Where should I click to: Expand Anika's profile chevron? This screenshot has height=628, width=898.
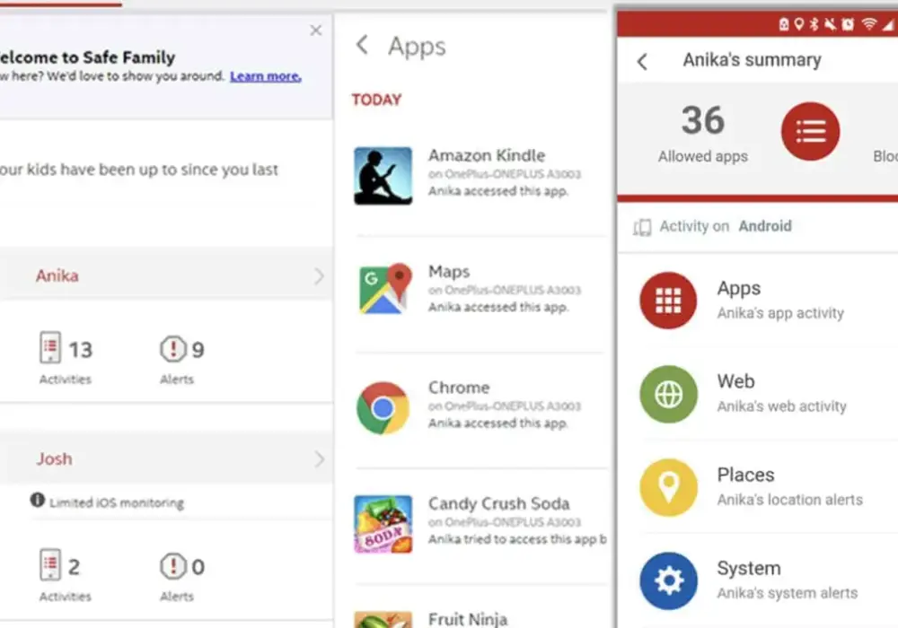[x=319, y=276]
